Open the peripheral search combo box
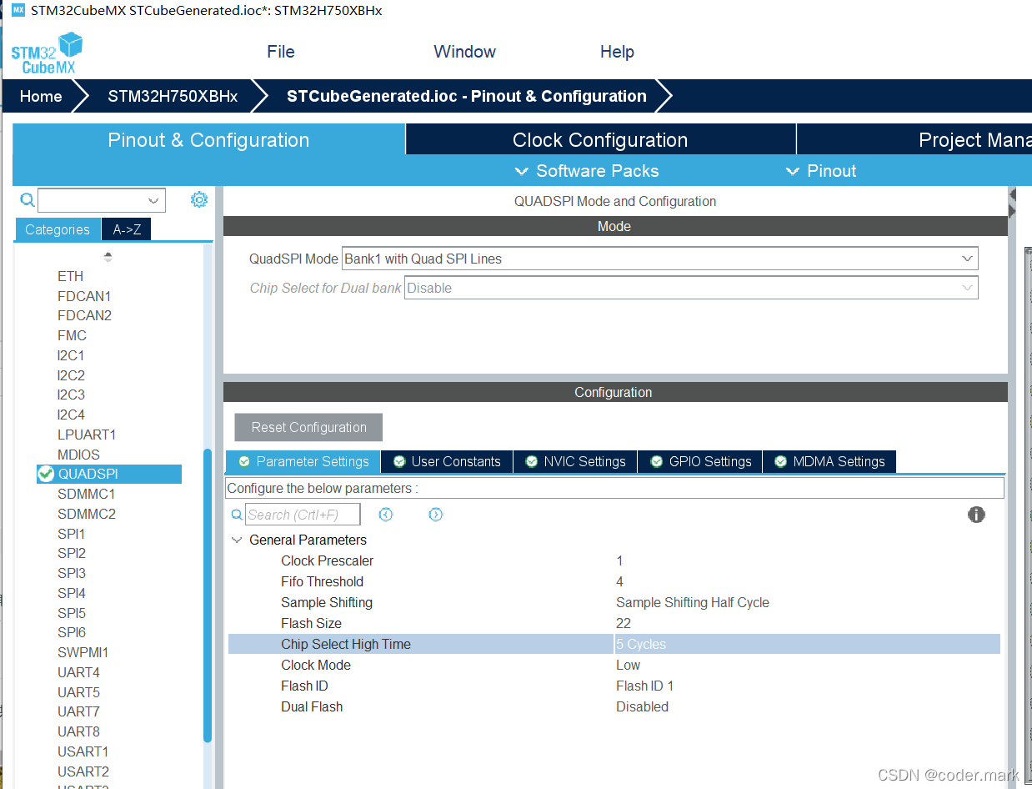Screen dimensions: 1032x789 pyautogui.click(x=102, y=200)
